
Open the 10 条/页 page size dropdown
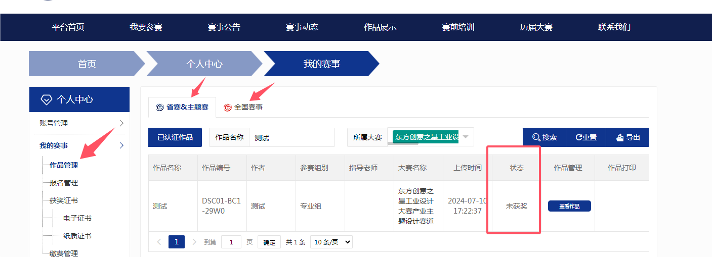[x=331, y=242]
